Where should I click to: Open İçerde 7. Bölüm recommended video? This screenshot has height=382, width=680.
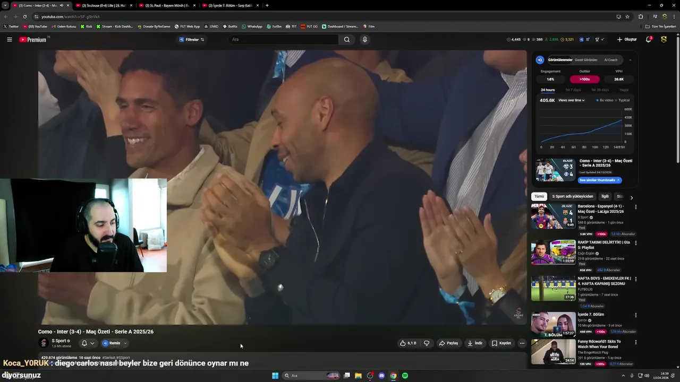coord(553,324)
